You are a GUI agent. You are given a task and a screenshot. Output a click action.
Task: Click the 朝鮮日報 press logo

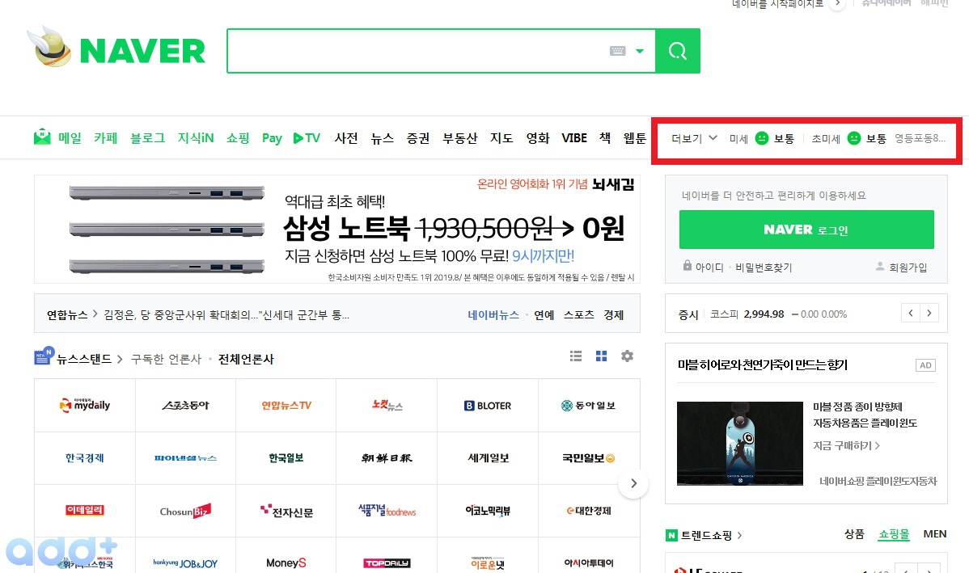tap(387, 458)
